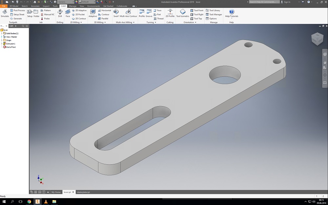Expand the View: Master node
This screenshot has width=328, height=205.
click(x=2, y=37)
